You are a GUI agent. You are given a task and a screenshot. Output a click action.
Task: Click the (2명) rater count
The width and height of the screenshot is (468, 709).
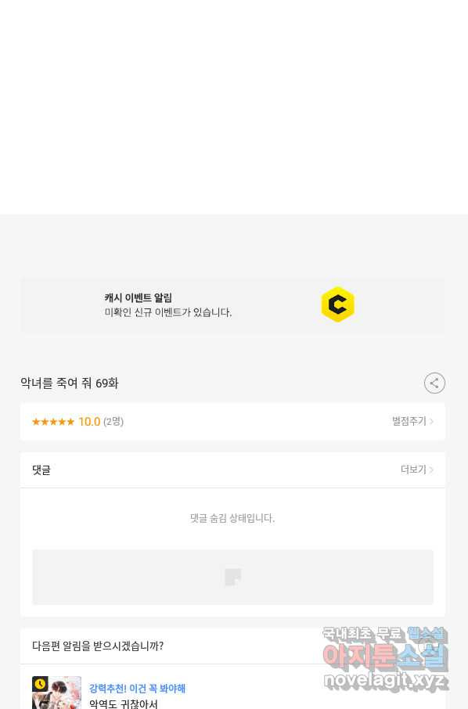pyautogui.click(x=113, y=422)
